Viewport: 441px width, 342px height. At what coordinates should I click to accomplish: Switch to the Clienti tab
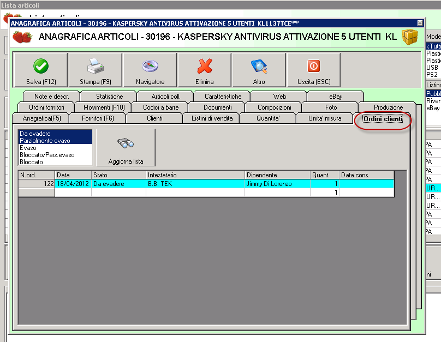tap(154, 118)
